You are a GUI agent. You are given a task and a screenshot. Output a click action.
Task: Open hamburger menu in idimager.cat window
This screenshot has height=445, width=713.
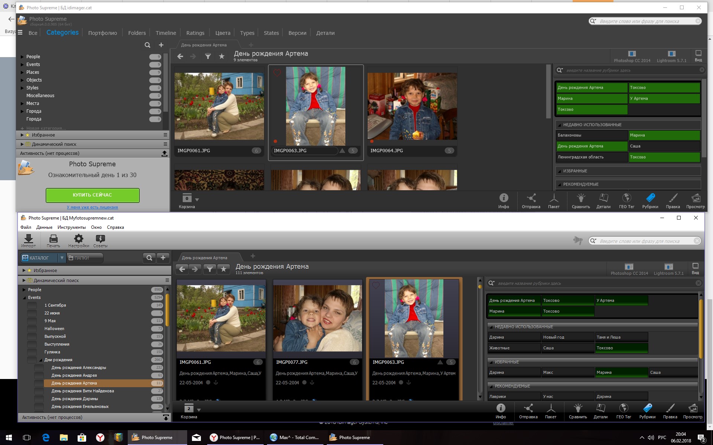(x=20, y=33)
